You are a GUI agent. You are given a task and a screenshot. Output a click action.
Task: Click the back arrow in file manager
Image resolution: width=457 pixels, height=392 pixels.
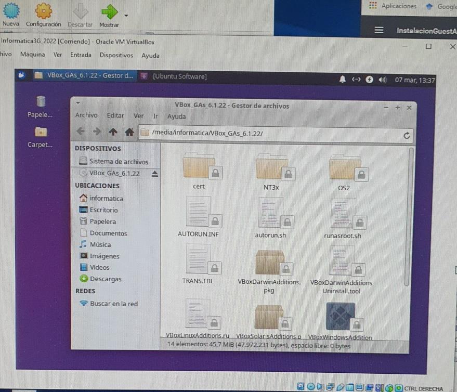pyautogui.click(x=81, y=132)
